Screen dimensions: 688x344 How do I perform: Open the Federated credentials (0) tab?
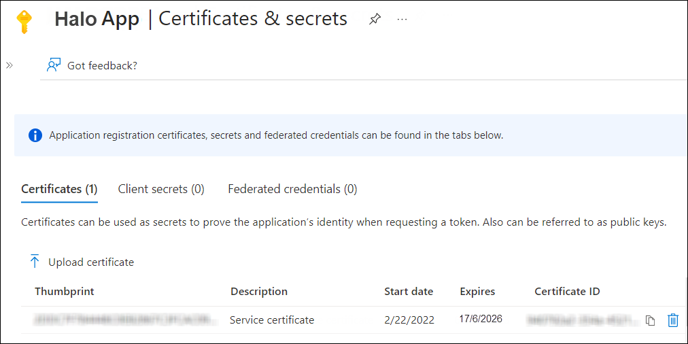292,189
